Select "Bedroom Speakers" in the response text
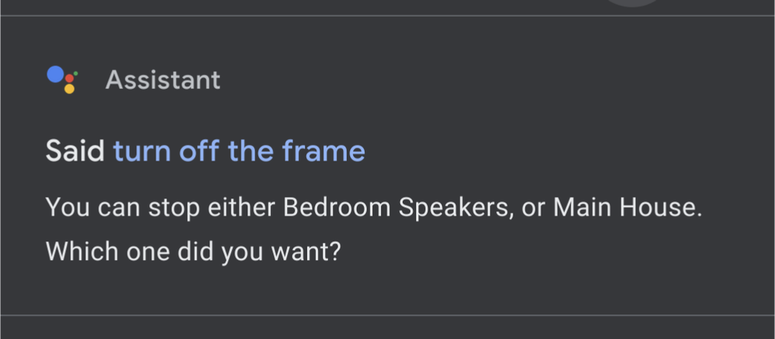 (x=396, y=207)
